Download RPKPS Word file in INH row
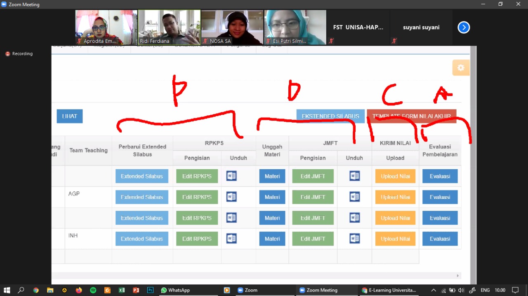528x296 pixels. pos(231,239)
